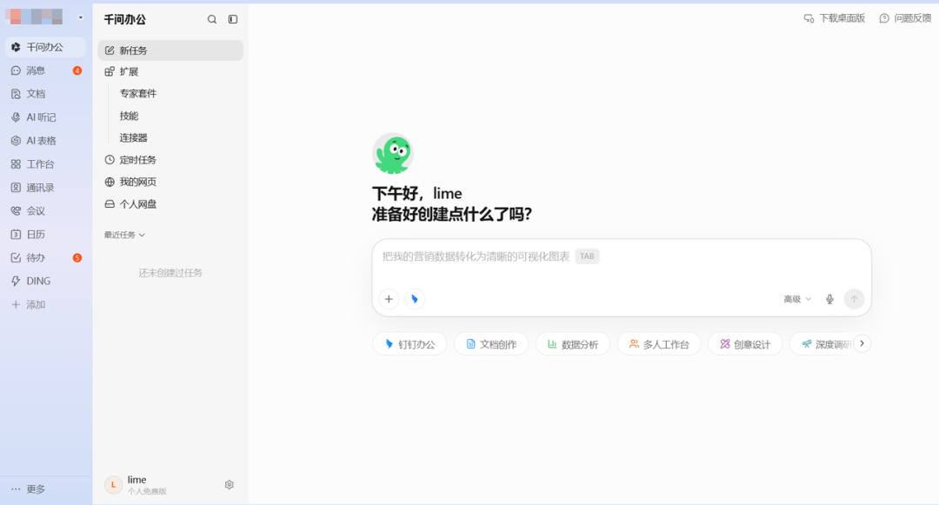
Task: Select 连接器 under 扩展
Action: [x=133, y=137]
